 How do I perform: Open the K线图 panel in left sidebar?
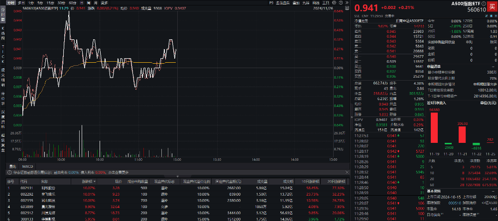(2, 34)
